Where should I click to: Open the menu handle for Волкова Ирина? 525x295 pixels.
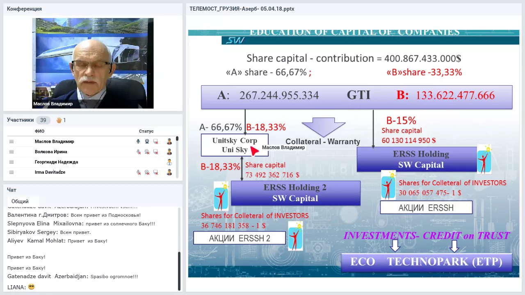pos(11,152)
